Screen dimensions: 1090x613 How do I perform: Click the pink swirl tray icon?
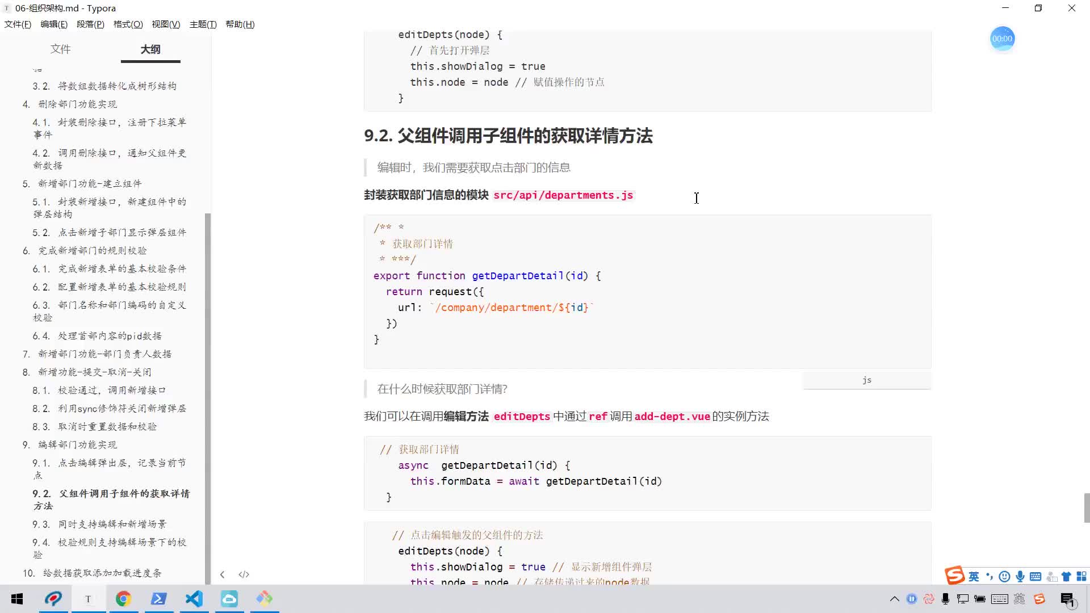tap(929, 599)
